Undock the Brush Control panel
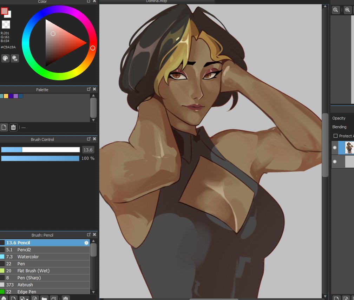The image size is (354, 300). [x=89, y=139]
